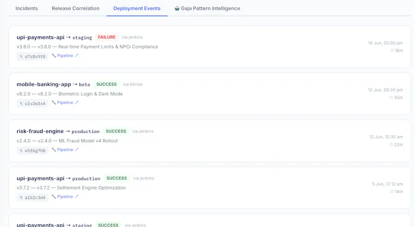Screen dimensions: 415x227
Task: Click clock icon next to 14m duration
Action: 392,192
